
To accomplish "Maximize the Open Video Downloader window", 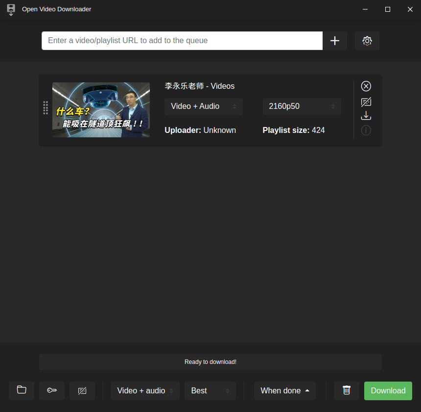I will [x=388, y=9].
